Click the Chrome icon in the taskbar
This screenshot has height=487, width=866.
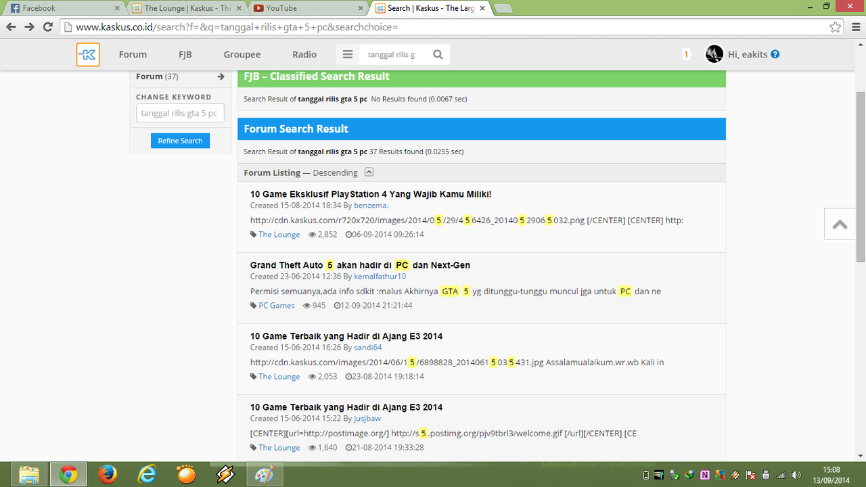coord(68,475)
